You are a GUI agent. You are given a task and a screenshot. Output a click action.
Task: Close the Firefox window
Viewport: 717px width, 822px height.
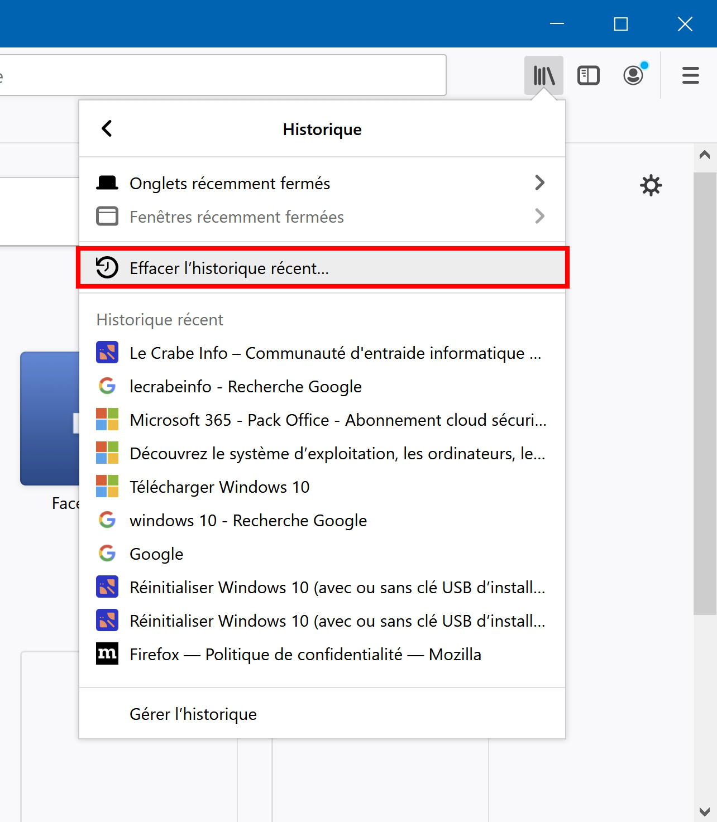(x=685, y=23)
